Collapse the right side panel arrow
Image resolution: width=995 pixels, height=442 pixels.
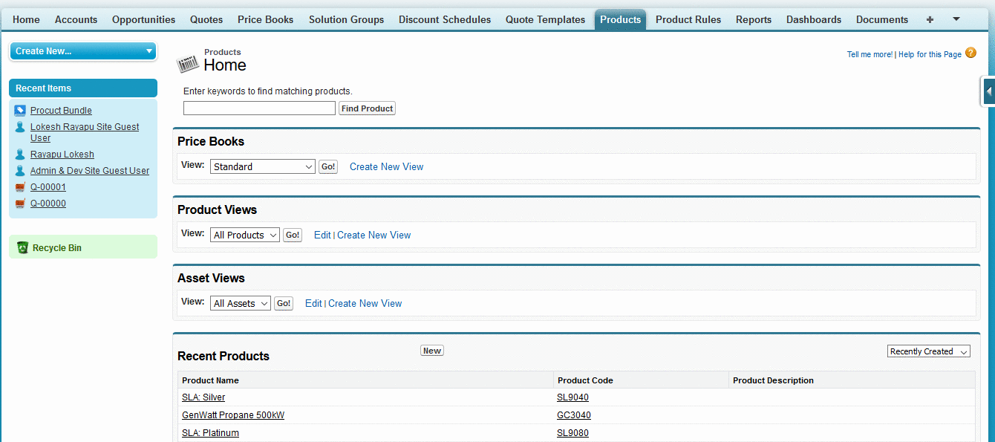[988, 91]
